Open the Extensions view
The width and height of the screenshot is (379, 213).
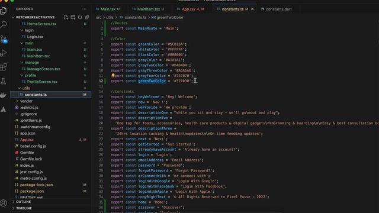(x=4, y=67)
